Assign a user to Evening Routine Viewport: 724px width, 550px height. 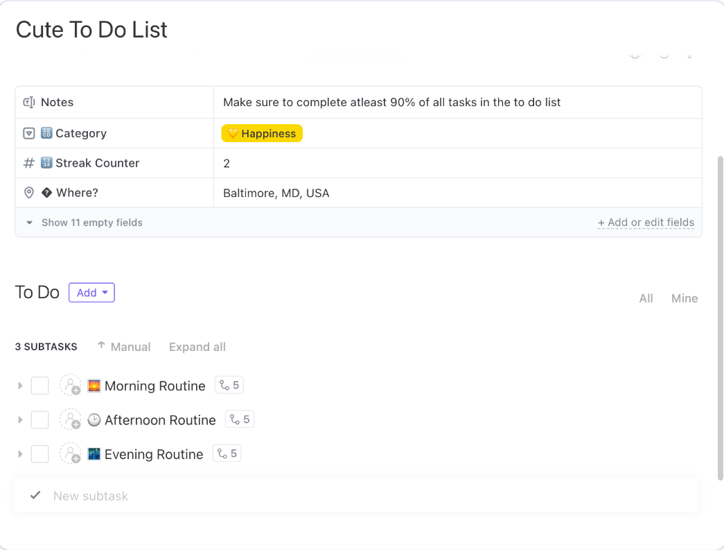(71, 454)
